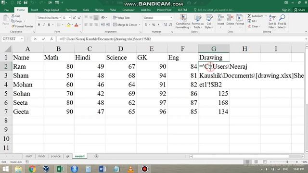Viewport: 308px width, 173px height.
Task: Decrease font size with the smaller A
Action: 79,18
